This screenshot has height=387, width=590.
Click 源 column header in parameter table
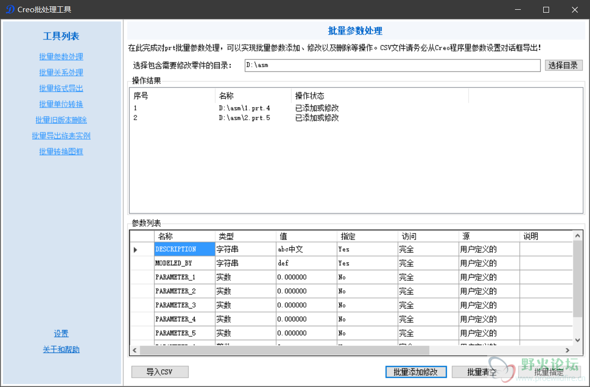point(489,236)
